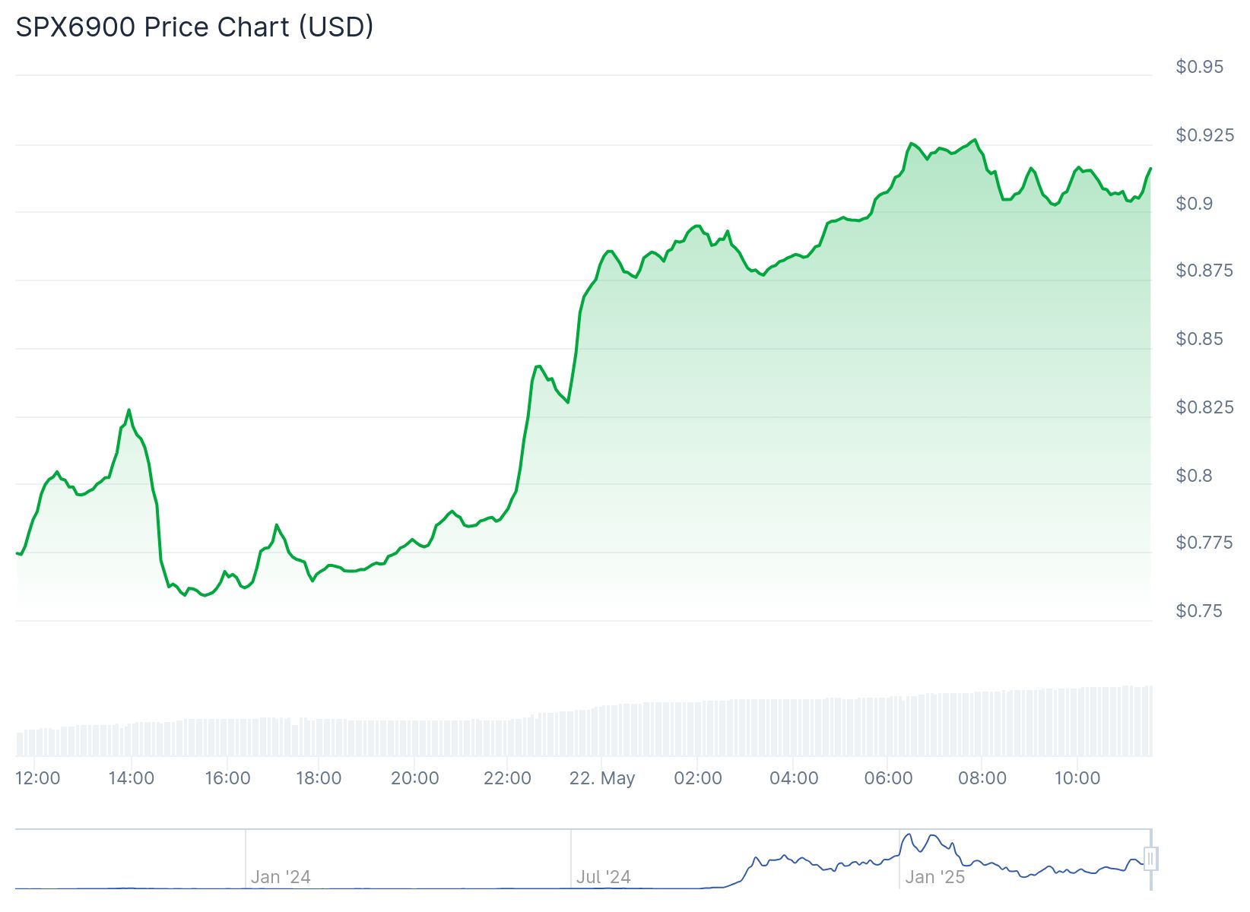Image resolution: width=1250 pixels, height=912 pixels.
Task: Click the $0.85 price axis label
Action: click(x=1199, y=339)
